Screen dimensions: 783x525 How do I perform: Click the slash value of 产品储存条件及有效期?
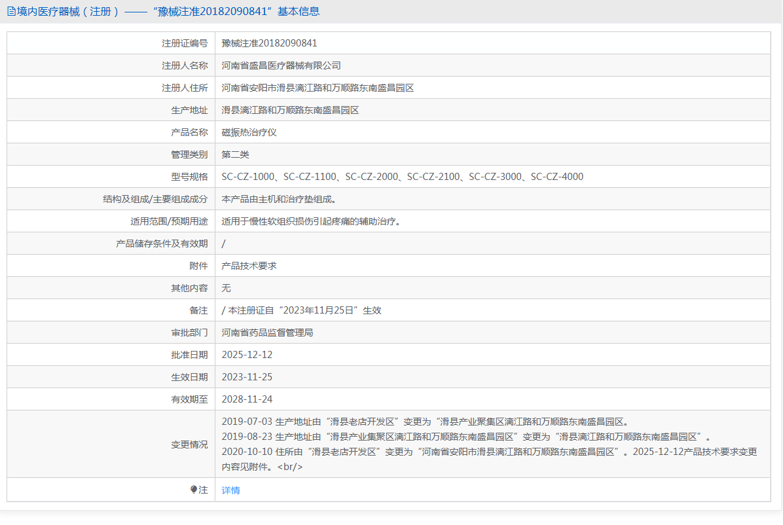224,244
